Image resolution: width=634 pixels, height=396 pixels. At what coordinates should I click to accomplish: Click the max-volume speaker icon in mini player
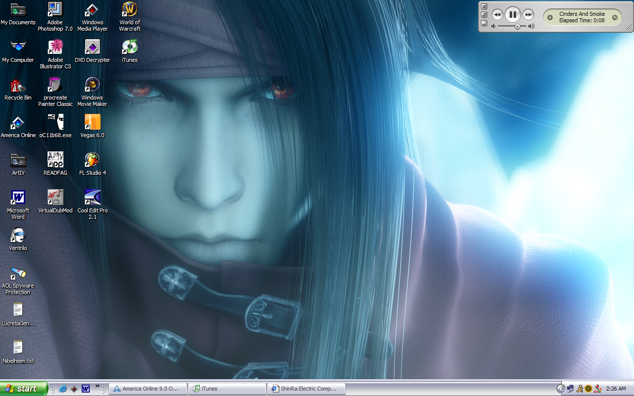[531, 26]
